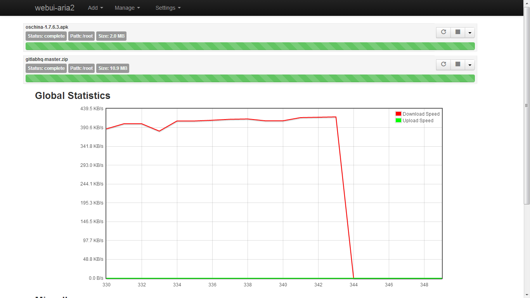The image size is (530, 298).
Task: Expand more options for gitlabhq-master.zip
Action: [x=470, y=65]
